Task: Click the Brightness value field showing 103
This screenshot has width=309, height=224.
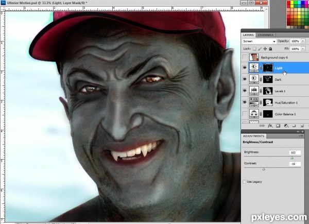Action: coord(295,152)
